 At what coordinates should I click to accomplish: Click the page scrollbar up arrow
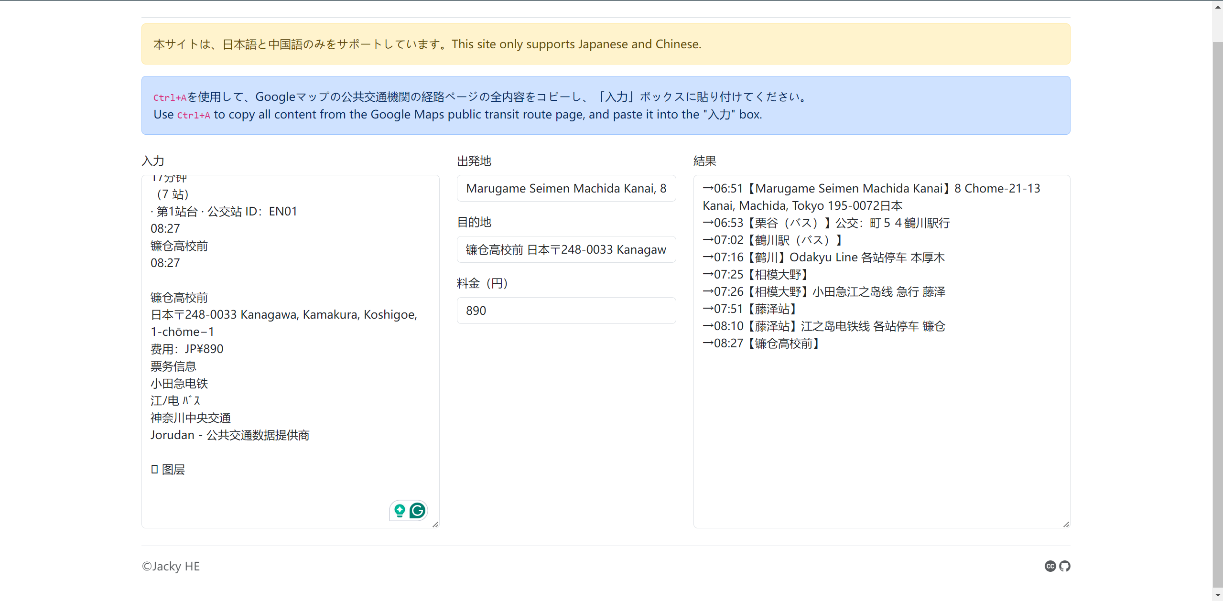point(1218,7)
